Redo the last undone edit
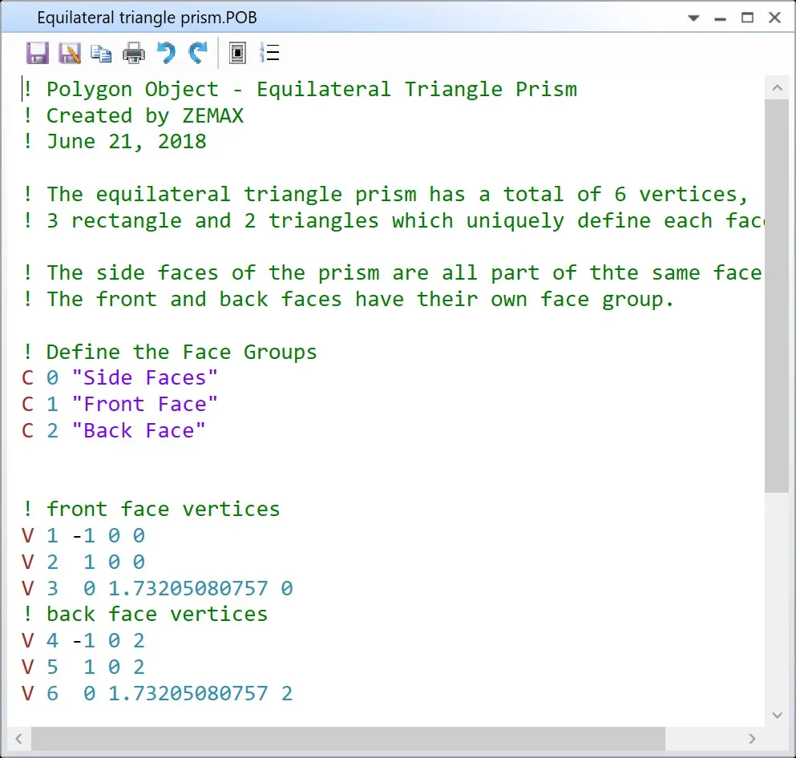 point(197,54)
